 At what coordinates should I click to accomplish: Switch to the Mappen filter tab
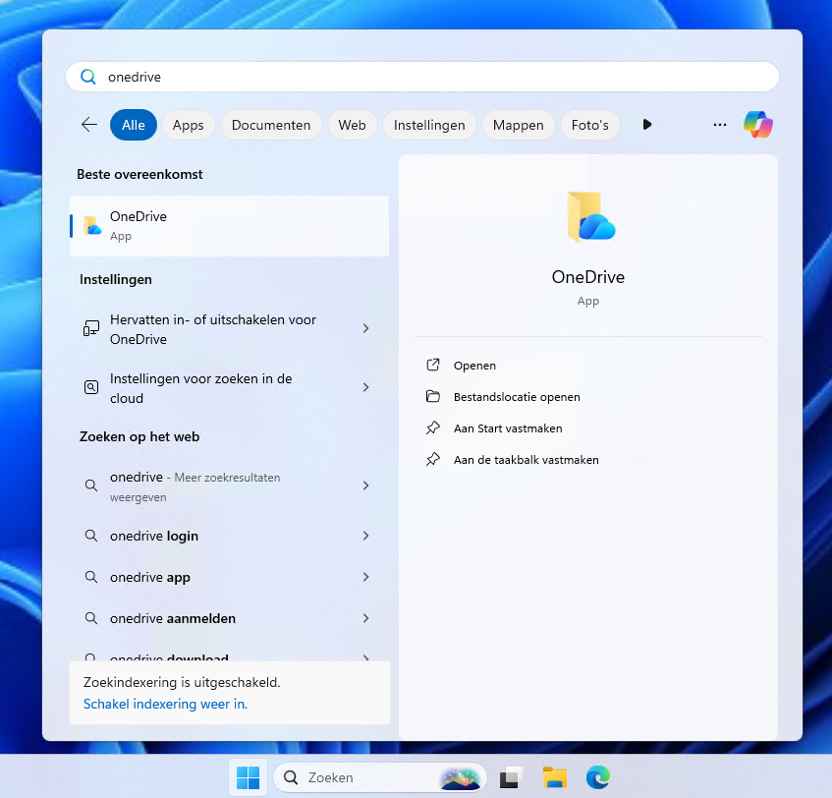click(x=519, y=125)
